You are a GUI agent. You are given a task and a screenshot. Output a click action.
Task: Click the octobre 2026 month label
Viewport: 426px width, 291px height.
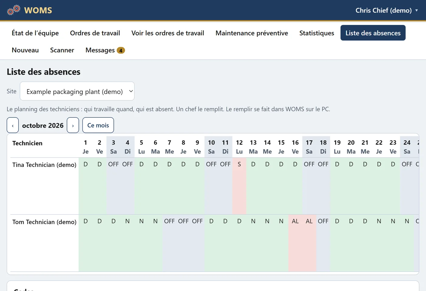(x=43, y=126)
